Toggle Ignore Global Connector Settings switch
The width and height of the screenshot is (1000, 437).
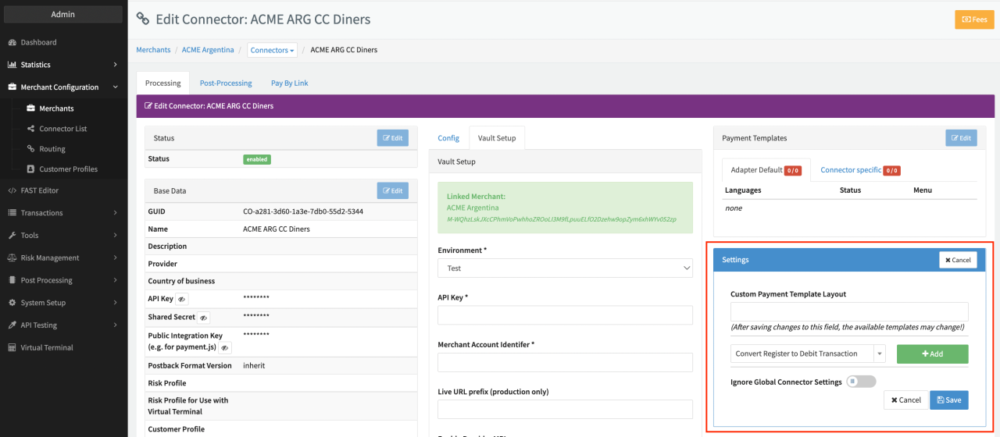(x=861, y=382)
